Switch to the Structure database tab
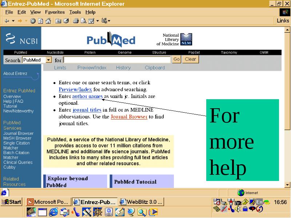 coord(159,52)
